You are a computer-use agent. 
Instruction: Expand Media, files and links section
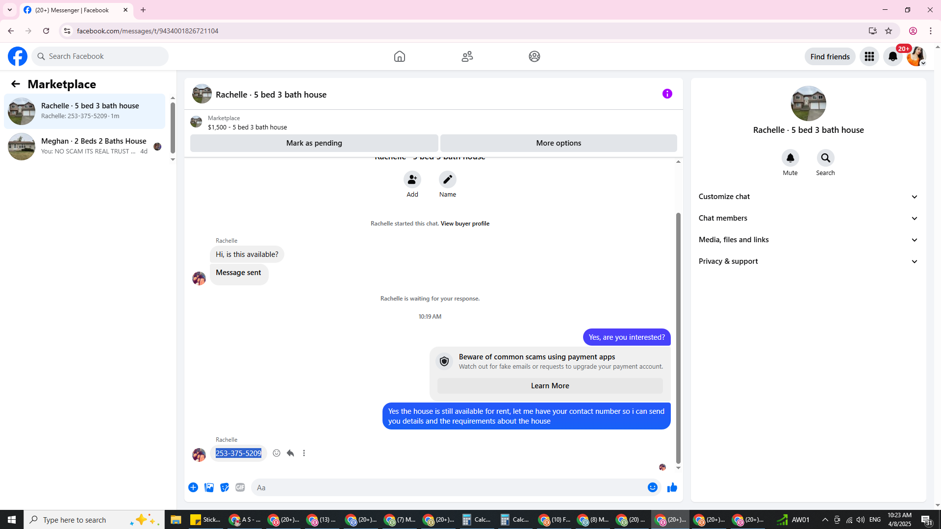(808, 240)
